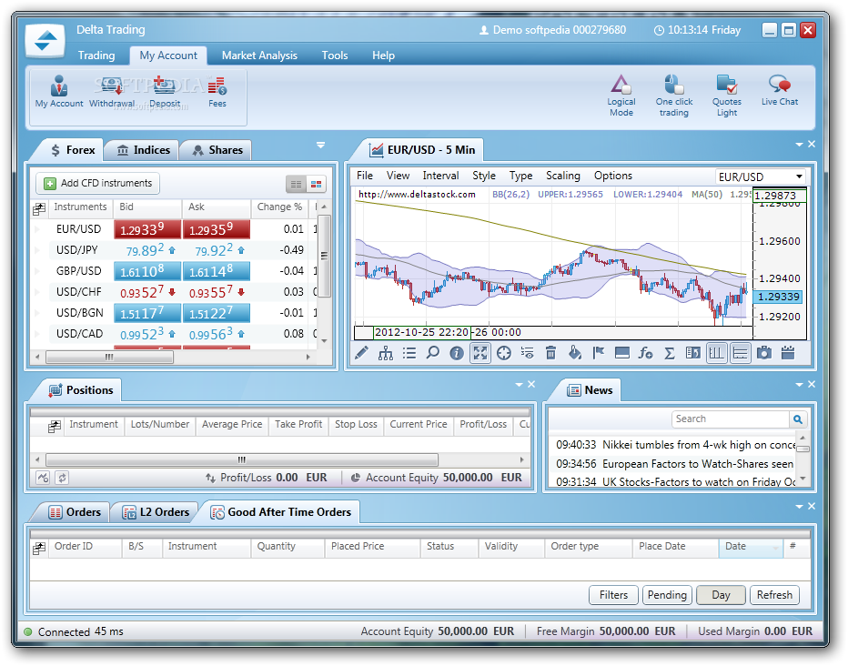Expand the USD/CHF row arrow
Screen dimensions: 848x666
[x=37, y=292]
